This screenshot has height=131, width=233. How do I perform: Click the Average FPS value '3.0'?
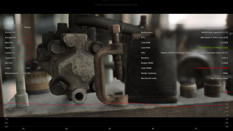29,37
